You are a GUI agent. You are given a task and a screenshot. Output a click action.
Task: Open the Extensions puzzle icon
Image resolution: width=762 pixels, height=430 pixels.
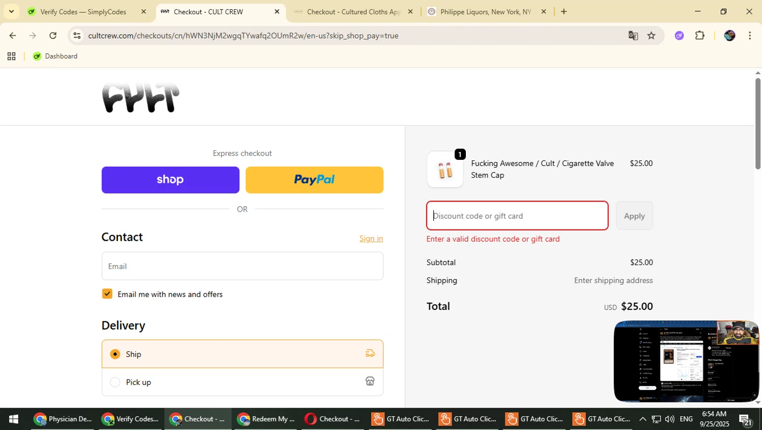(x=700, y=36)
